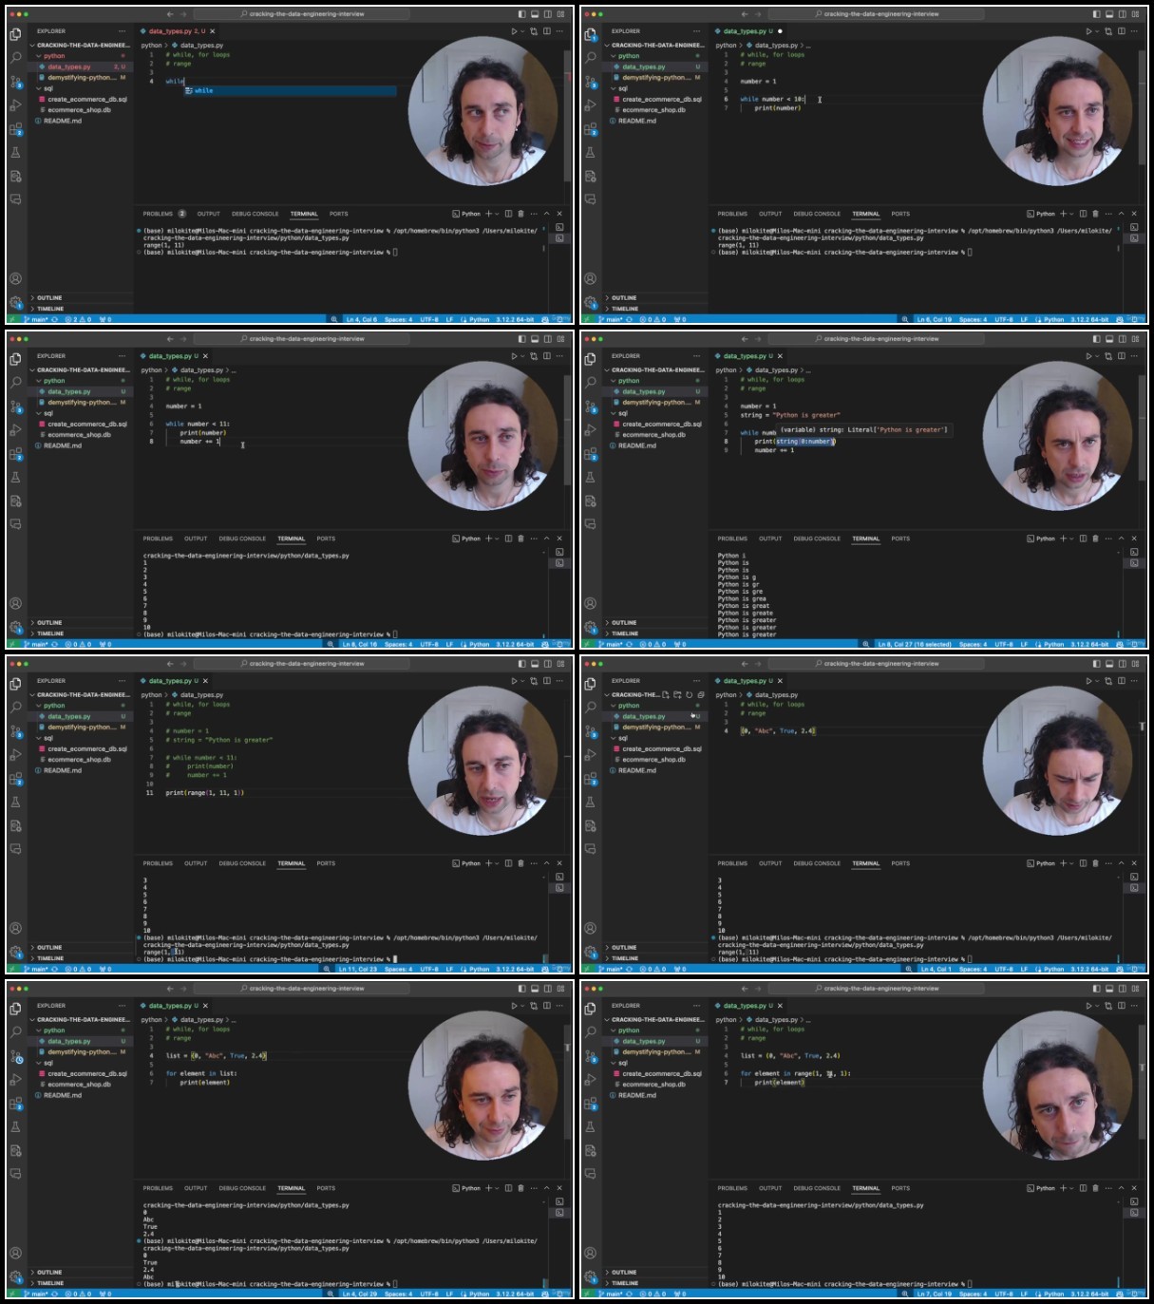
Task: Click 'main*' branch in 'for element in list' frame
Action: click(x=38, y=1294)
